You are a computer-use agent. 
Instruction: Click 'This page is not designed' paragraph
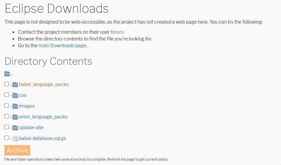click(134, 22)
